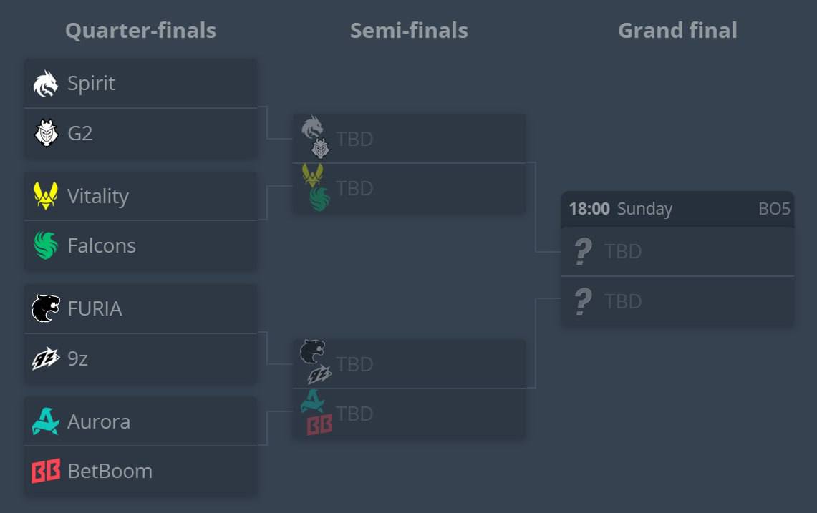
Task: Click the 9z team logo in quarter-finals
Action: click(45, 358)
